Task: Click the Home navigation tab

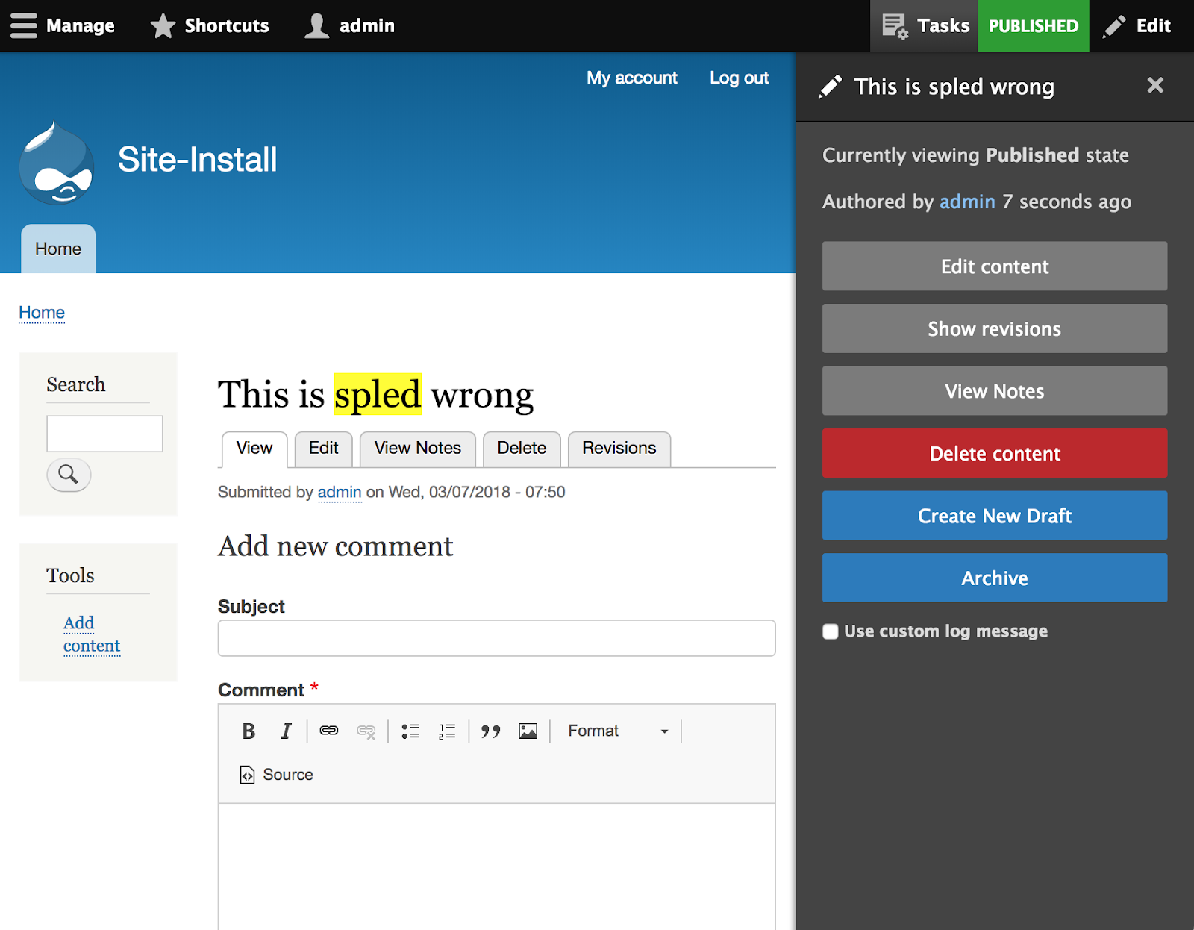Action: point(58,249)
